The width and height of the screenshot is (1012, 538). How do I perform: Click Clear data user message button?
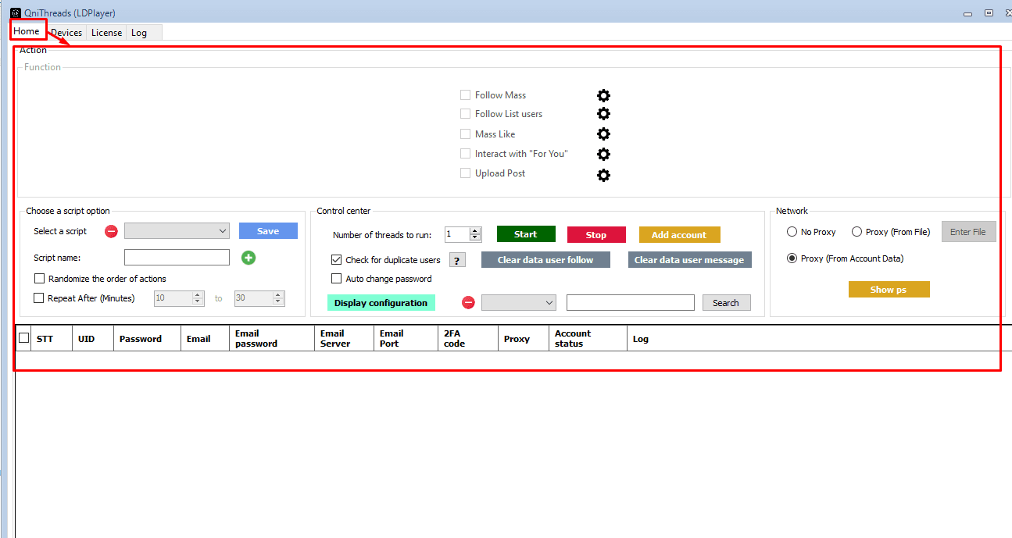(690, 260)
